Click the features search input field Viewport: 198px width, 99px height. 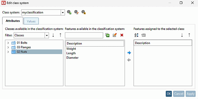(x=84, y=35)
